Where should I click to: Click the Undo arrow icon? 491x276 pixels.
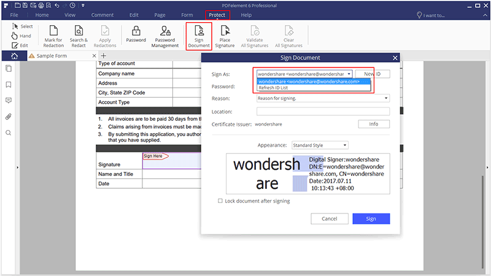[56, 6]
